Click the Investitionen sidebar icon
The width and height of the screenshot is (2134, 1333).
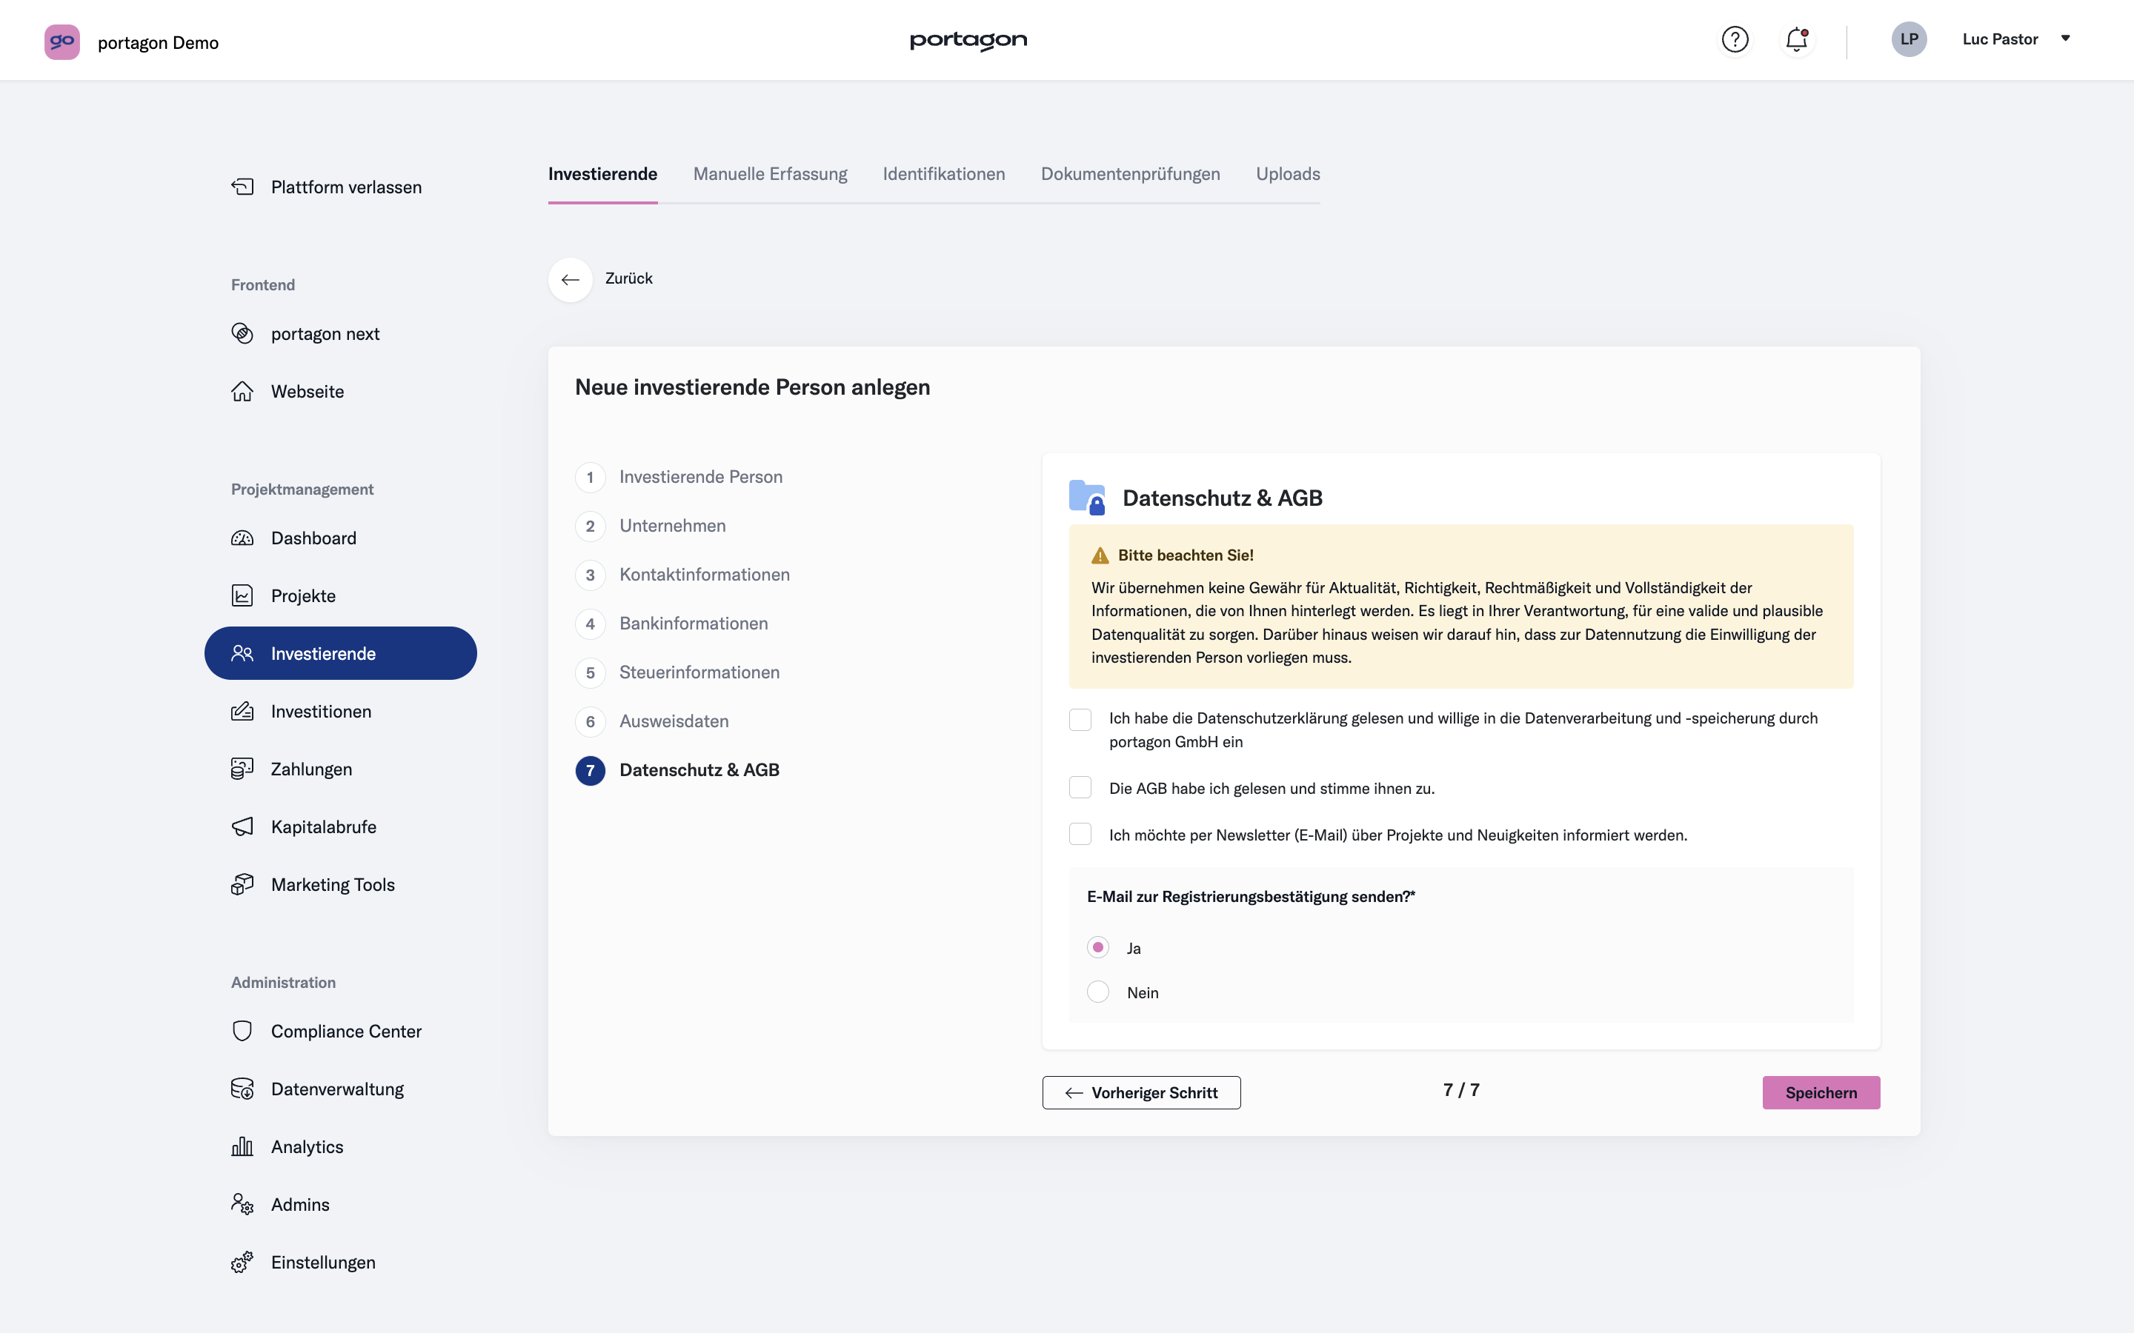[242, 711]
